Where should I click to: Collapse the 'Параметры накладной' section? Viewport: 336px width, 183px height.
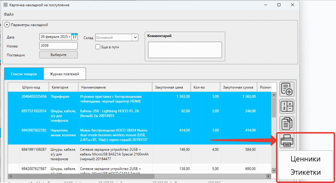pos(7,25)
